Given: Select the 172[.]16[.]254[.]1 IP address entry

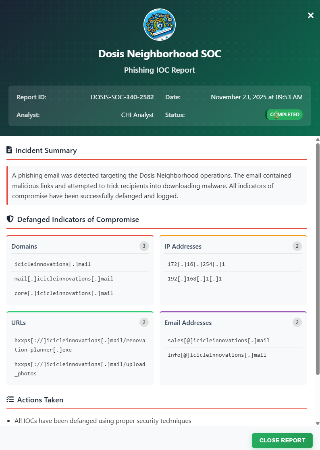Looking at the screenshot, I should coord(196,264).
